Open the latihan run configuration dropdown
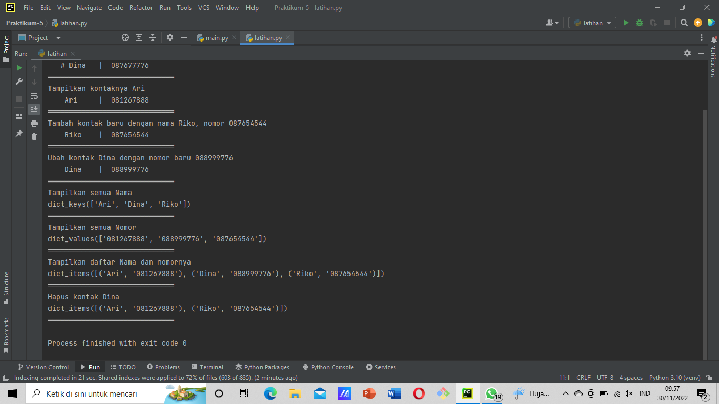 592,23
